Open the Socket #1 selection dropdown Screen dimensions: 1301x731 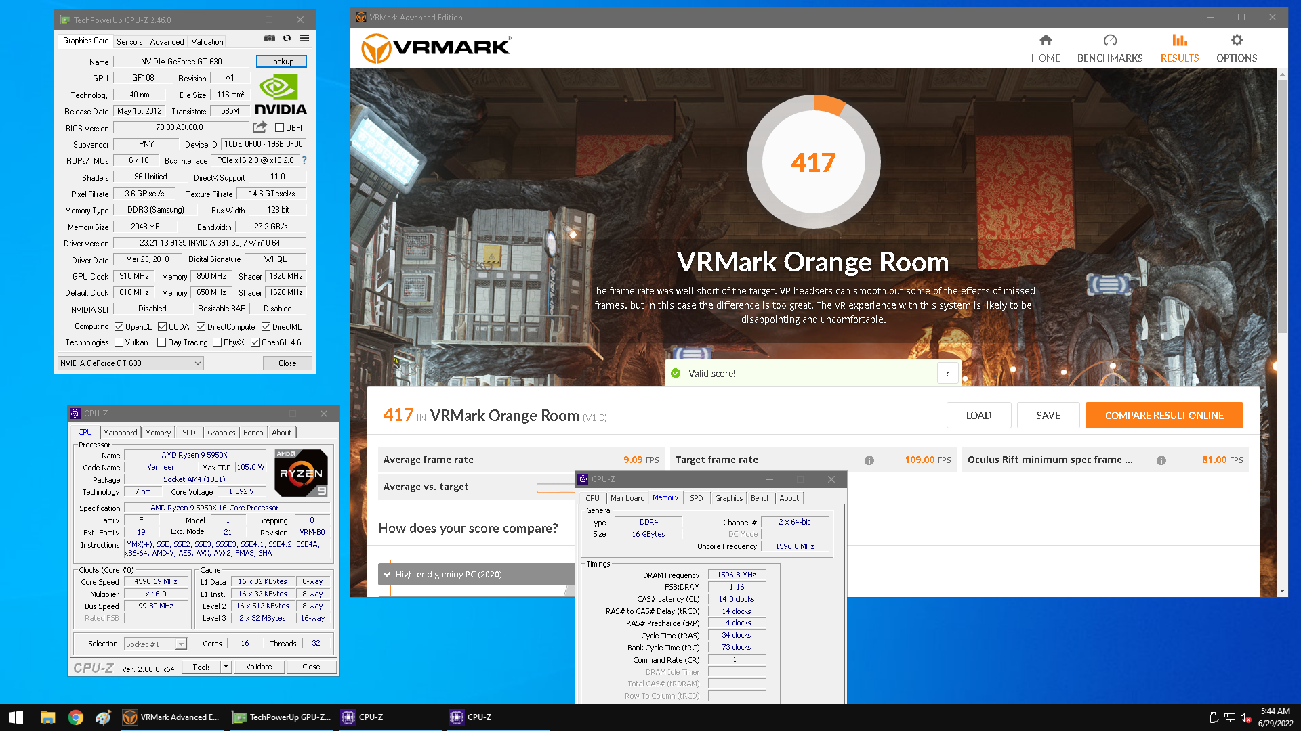[155, 644]
